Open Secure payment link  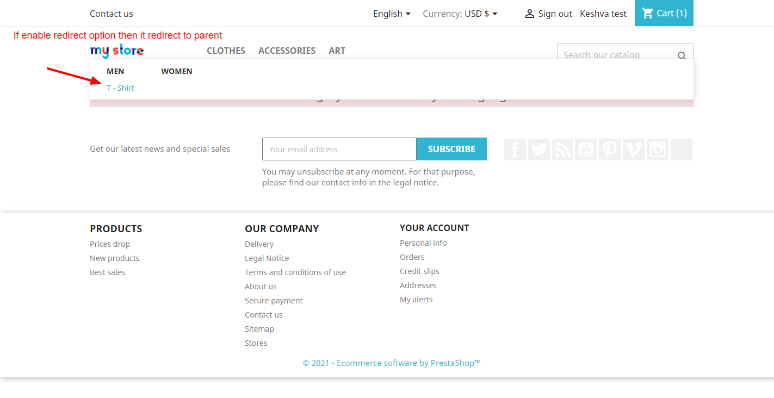pos(274,301)
